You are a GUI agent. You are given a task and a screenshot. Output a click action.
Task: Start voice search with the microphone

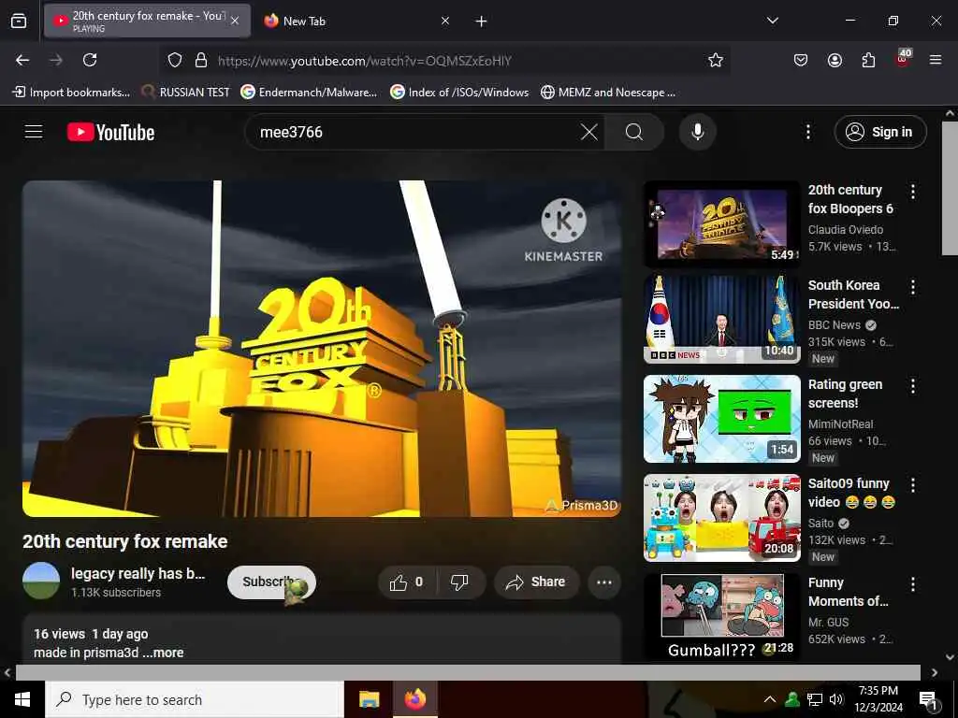point(697,132)
